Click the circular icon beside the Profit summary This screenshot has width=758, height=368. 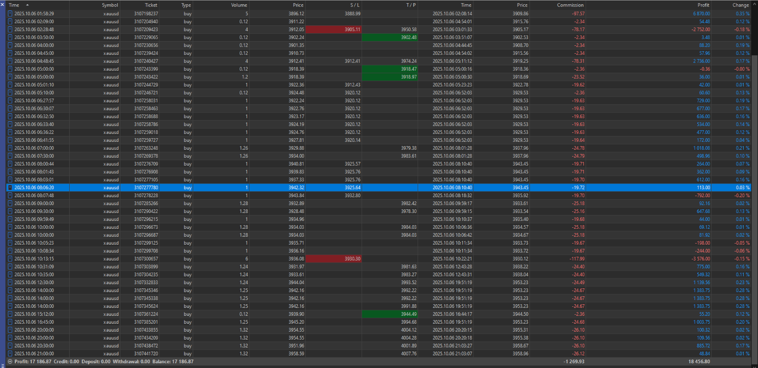[x=10, y=362]
